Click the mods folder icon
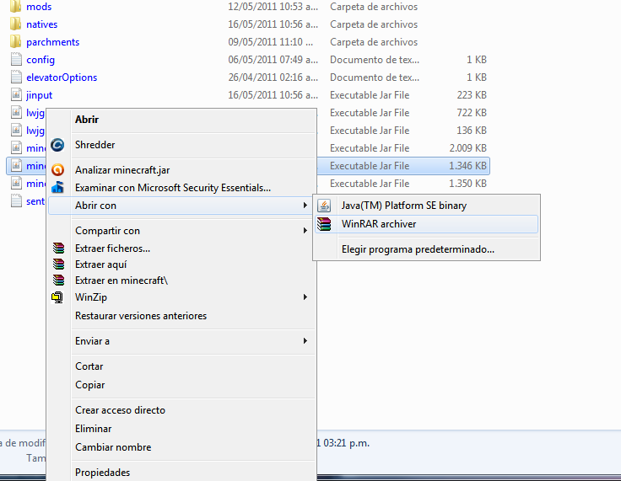This screenshot has height=481, width=621. (15, 7)
